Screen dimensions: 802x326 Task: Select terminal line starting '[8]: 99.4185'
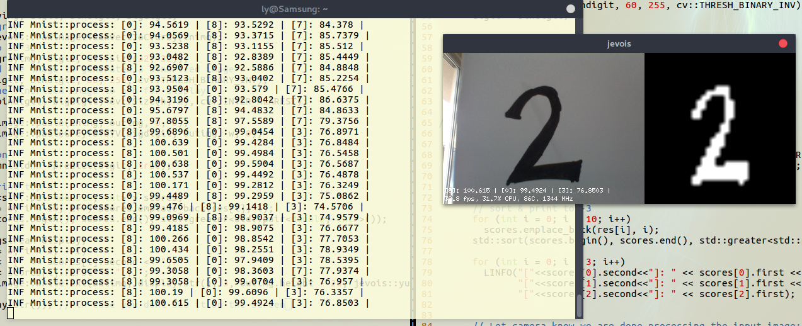click(x=188, y=228)
